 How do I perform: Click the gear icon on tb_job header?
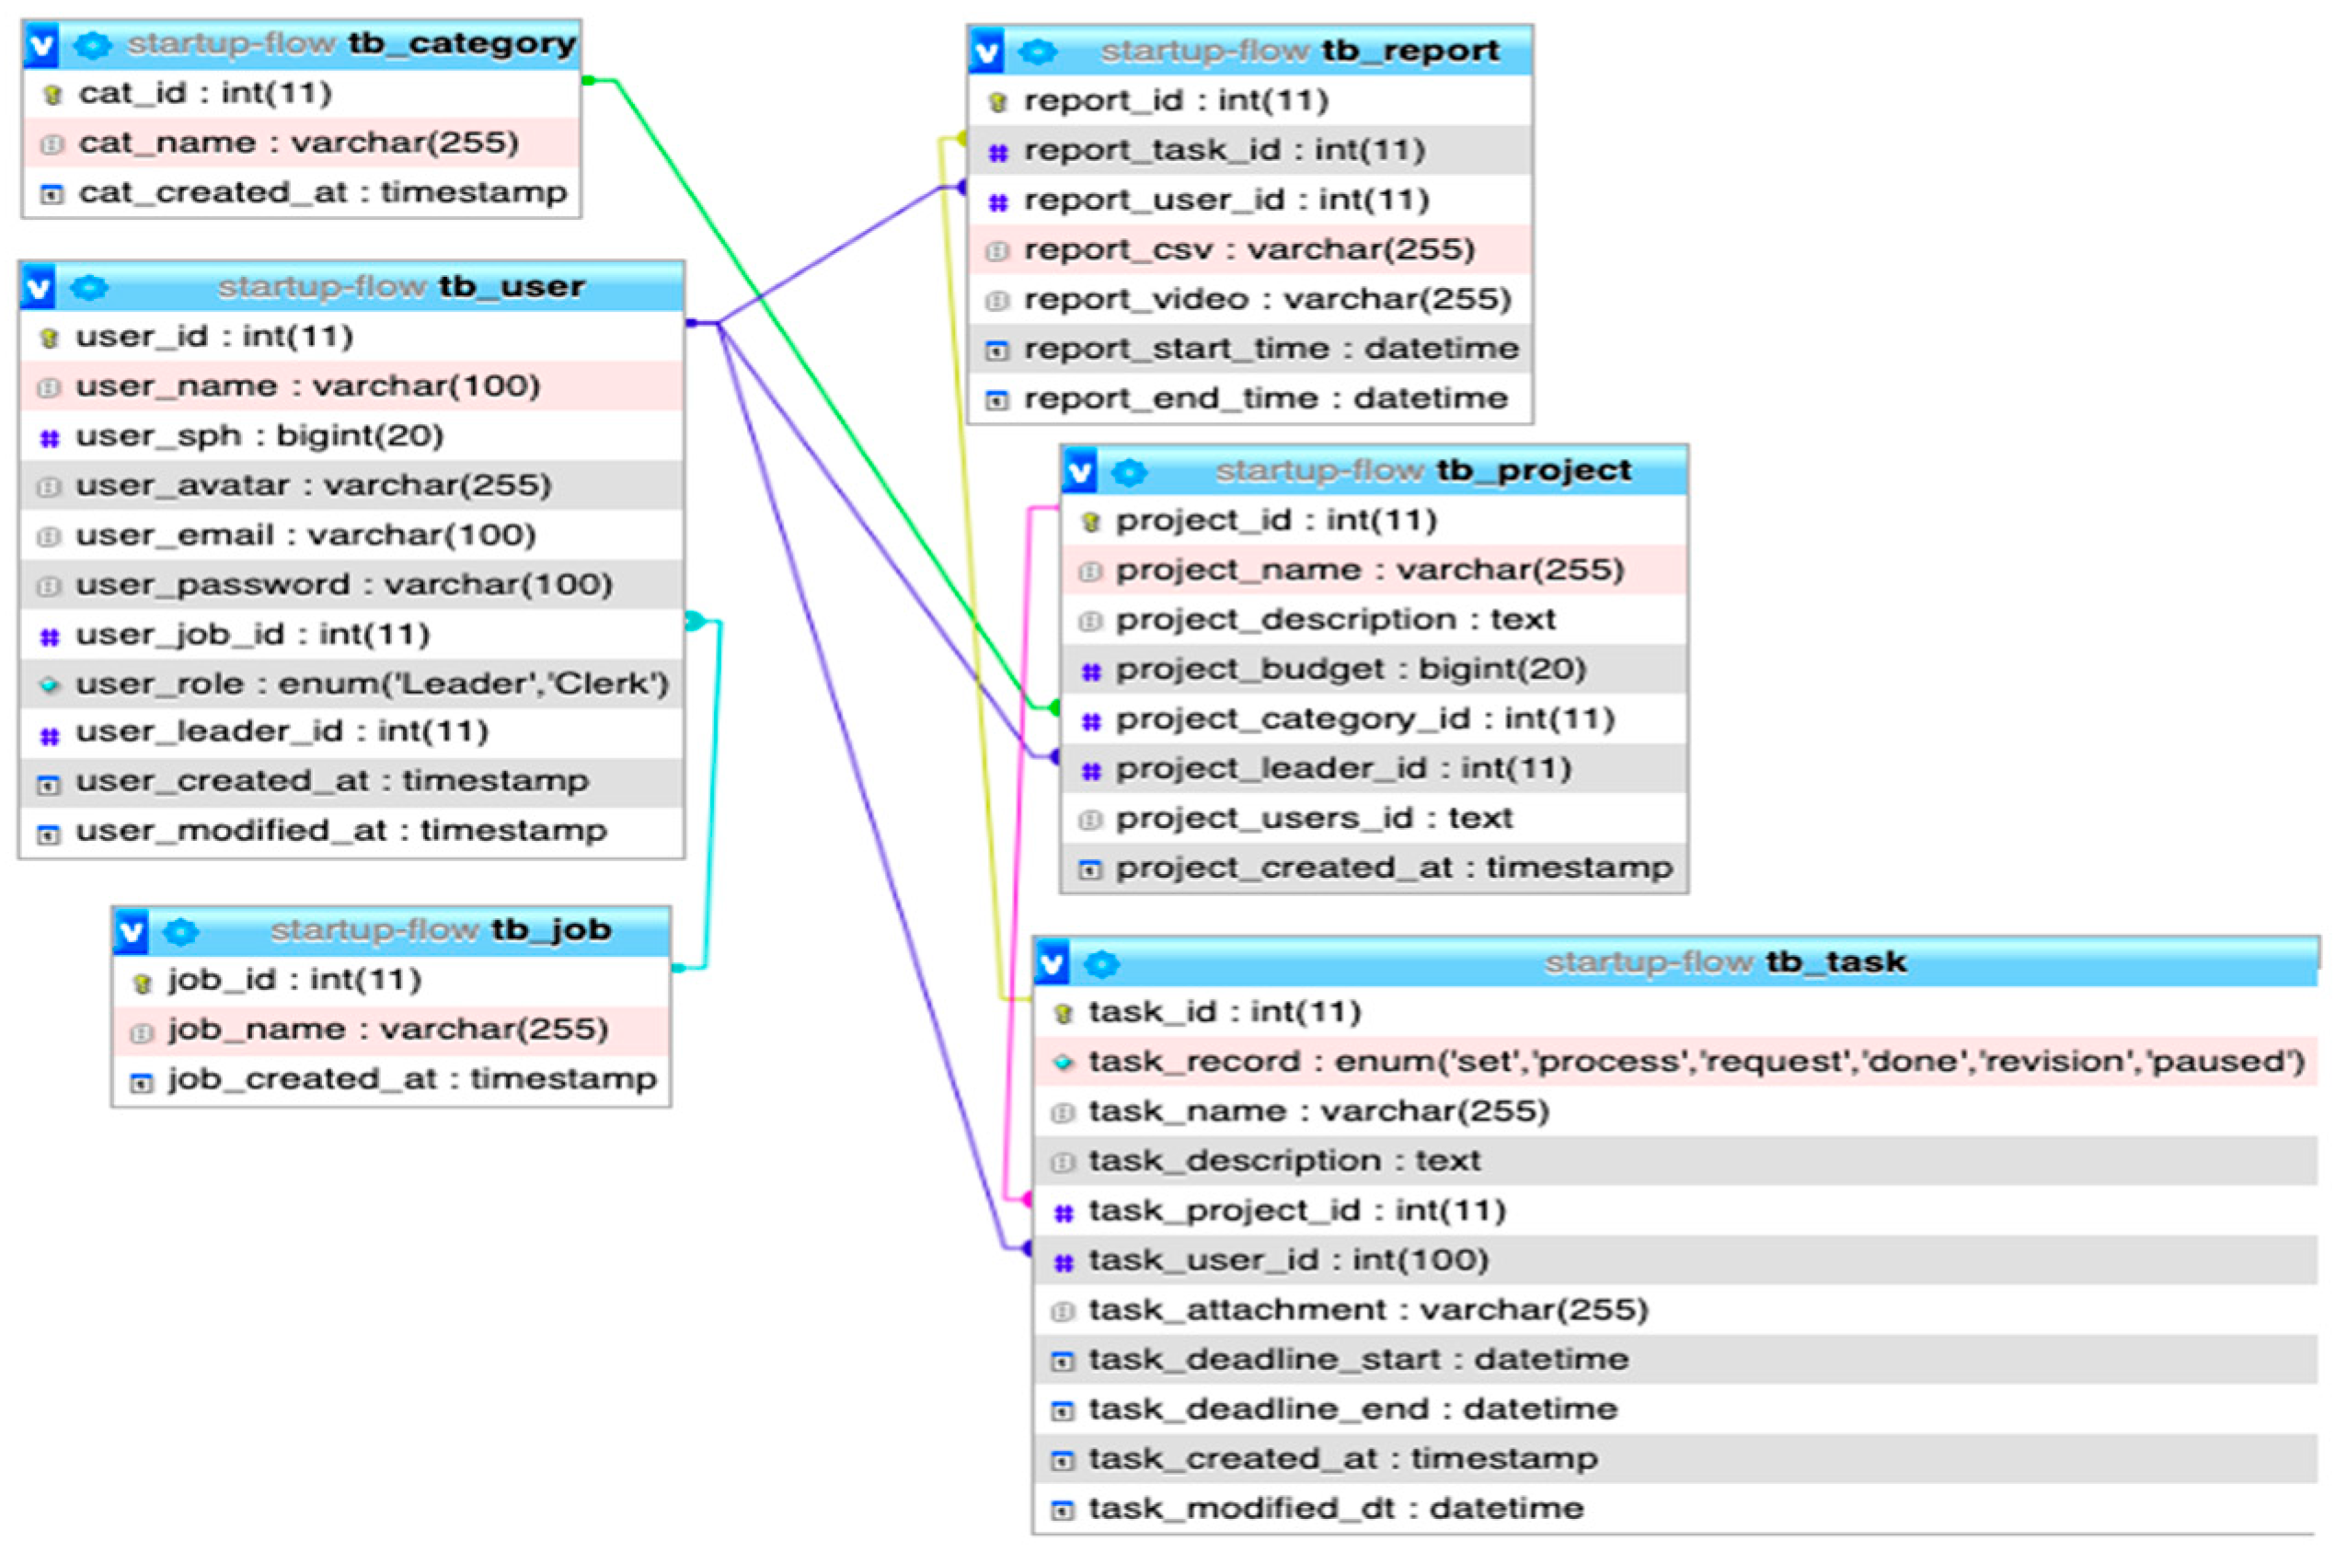tap(180, 932)
